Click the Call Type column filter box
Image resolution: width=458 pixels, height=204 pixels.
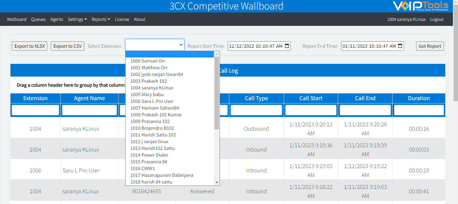256,110
